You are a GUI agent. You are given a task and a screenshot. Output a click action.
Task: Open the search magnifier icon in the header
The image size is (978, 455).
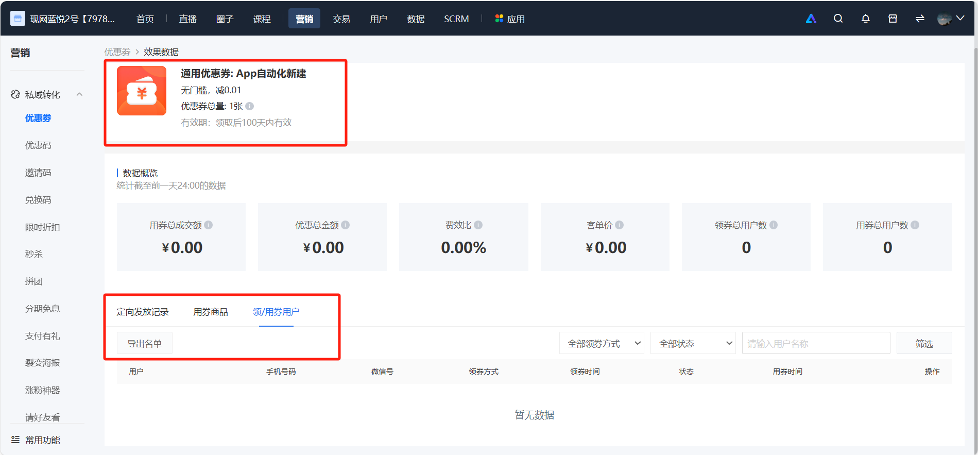point(838,19)
